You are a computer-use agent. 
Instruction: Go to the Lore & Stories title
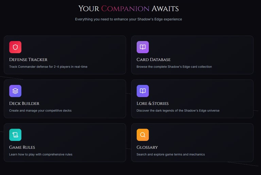[153, 104]
